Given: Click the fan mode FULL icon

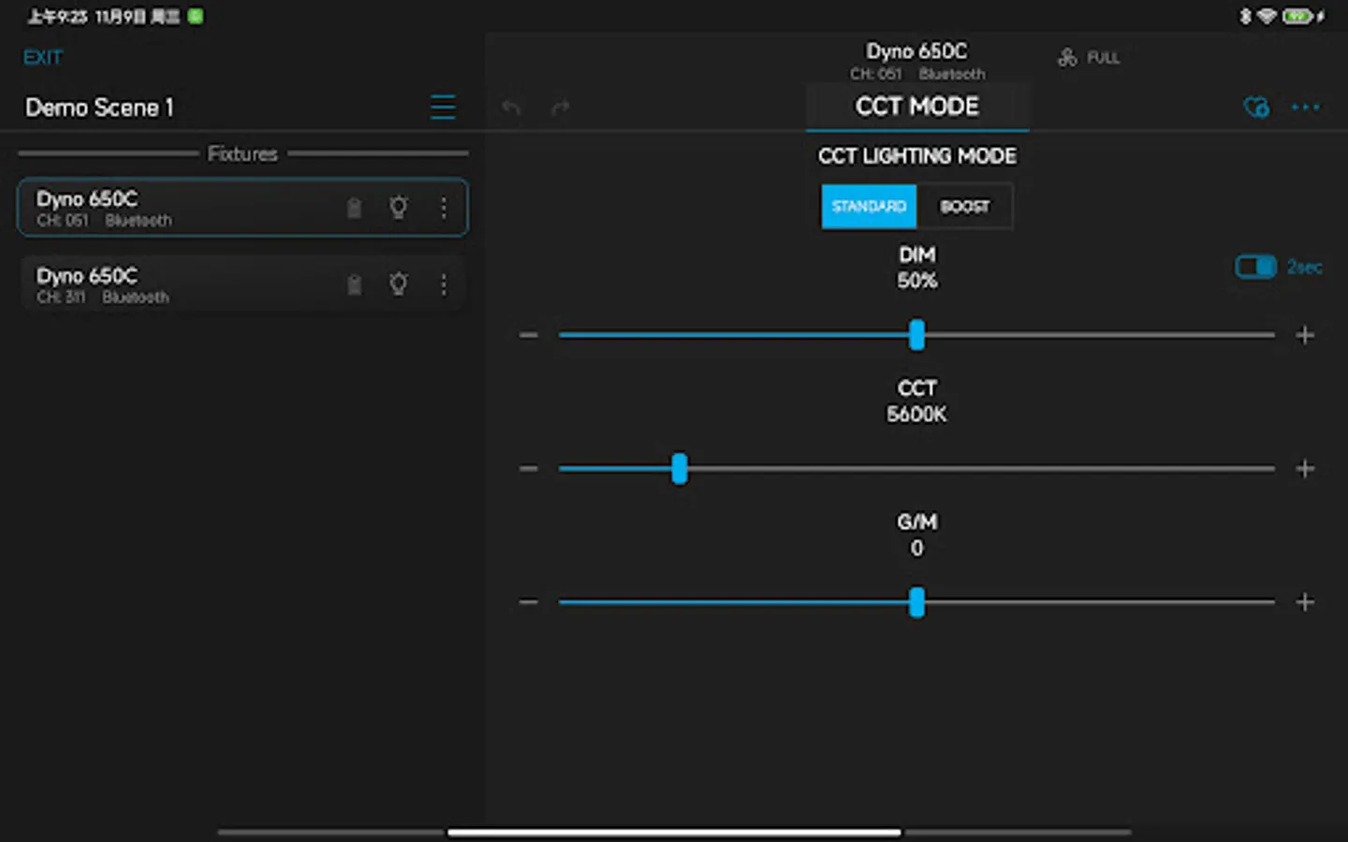Looking at the screenshot, I should point(1067,58).
